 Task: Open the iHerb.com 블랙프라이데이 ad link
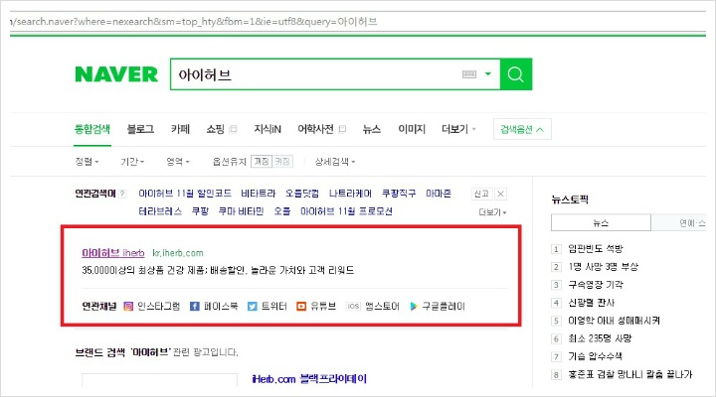(x=309, y=379)
